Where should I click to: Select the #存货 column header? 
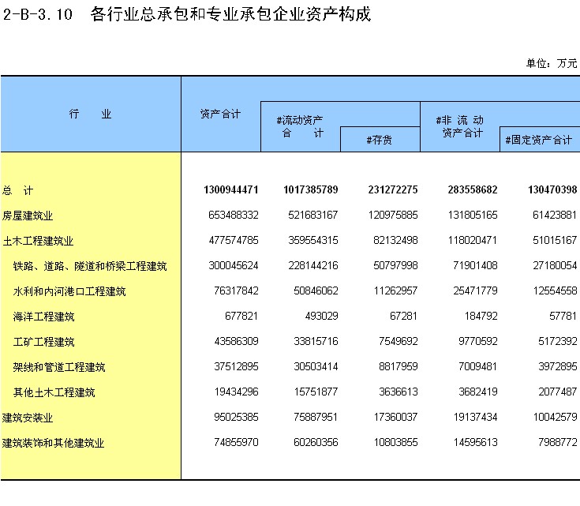[x=379, y=140]
